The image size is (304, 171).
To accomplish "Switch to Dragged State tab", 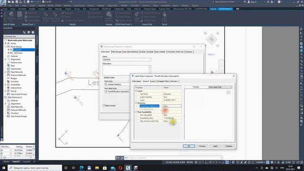I will point(163,81).
